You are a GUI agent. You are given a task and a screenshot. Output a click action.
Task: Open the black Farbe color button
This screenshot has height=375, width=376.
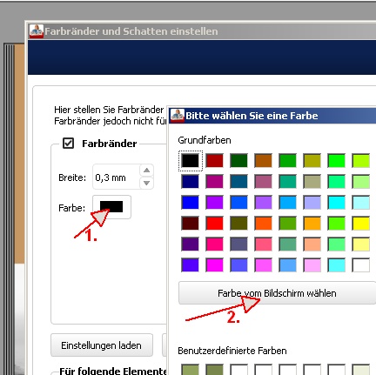tap(111, 207)
